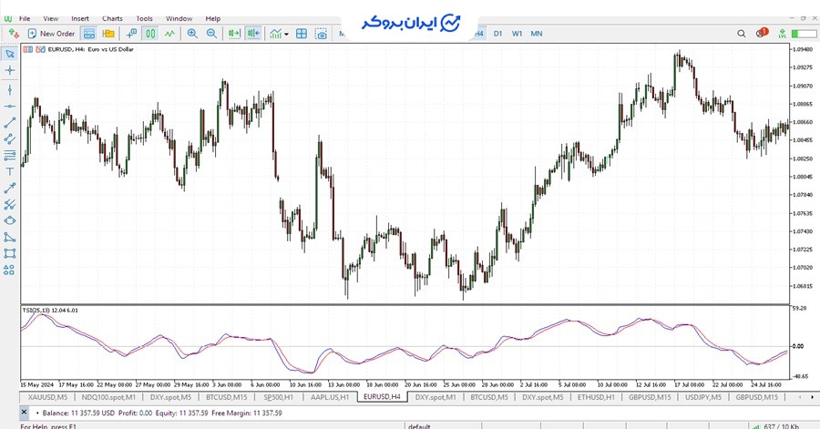Image resolution: width=820 pixels, height=429 pixels.
Task: Open the Insert menu
Action: pyautogui.click(x=80, y=18)
